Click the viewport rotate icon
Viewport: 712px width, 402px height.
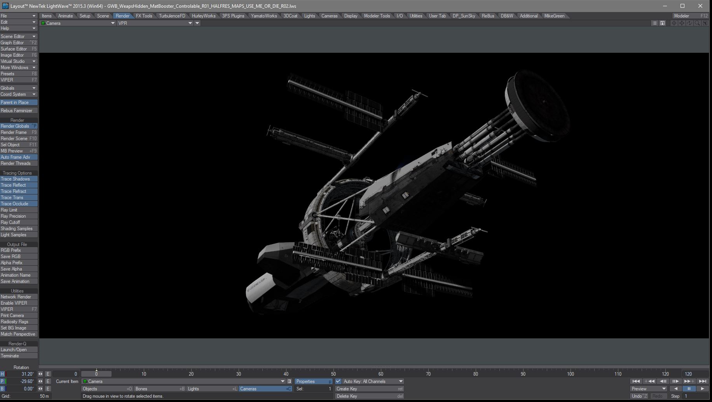click(x=689, y=23)
